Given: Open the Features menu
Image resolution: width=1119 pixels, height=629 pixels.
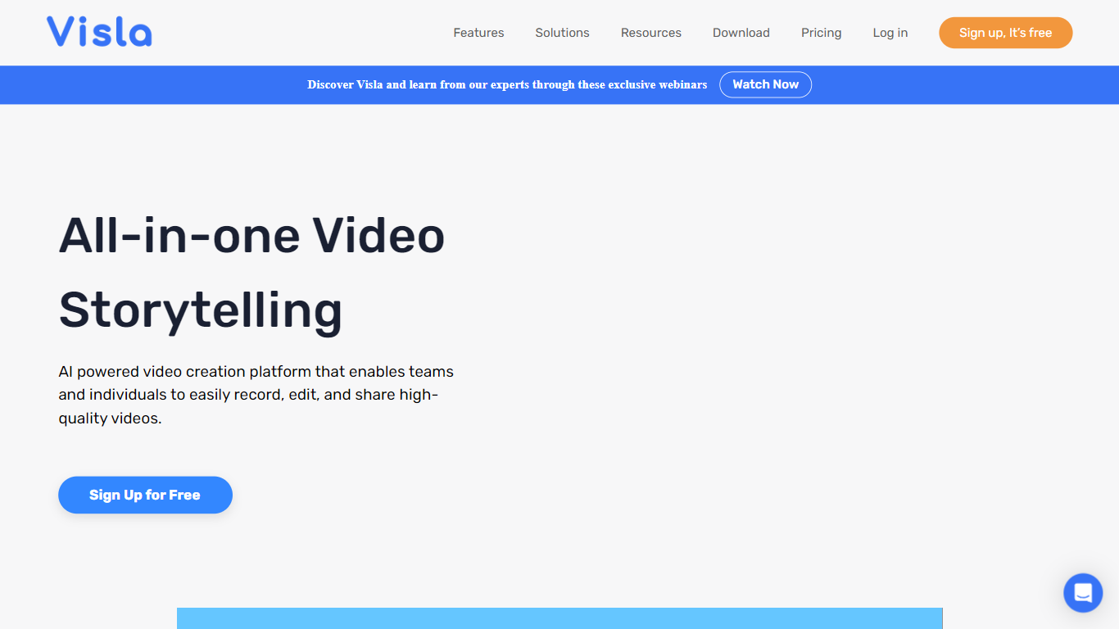Looking at the screenshot, I should pos(478,33).
